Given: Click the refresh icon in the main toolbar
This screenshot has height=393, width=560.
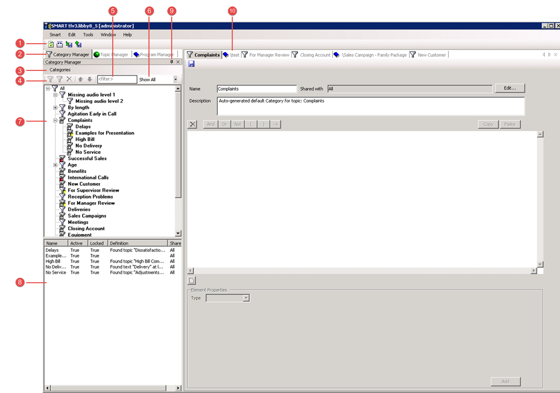Looking at the screenshot, I should click(x=51, y=44).
